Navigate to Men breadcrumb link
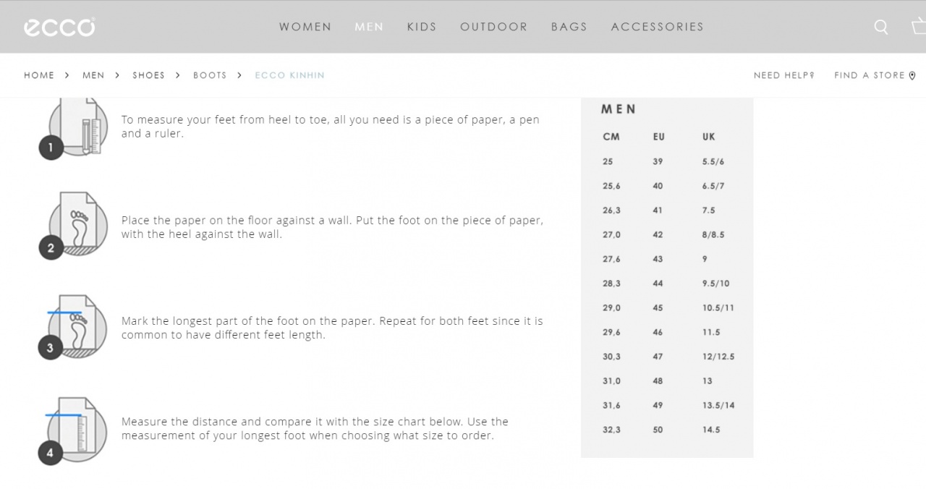Image resolution: width=926 pixels, height=489 pixels. [x=93, y=75]
